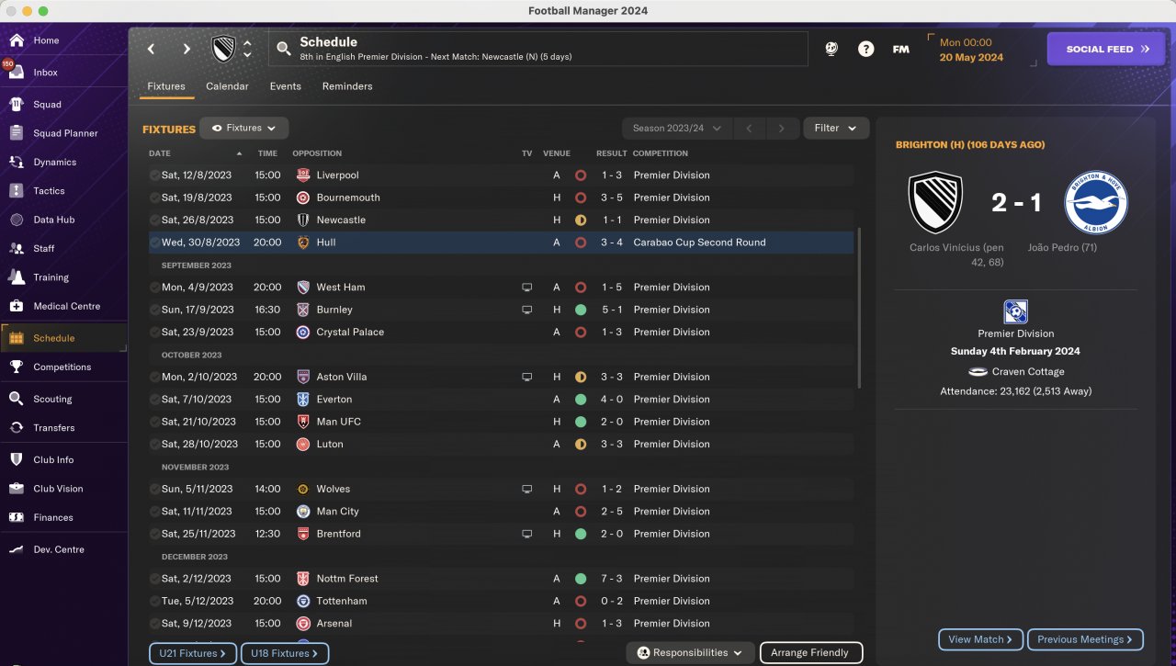Toggle the reminder circle for Burnley fixture
The width and height of the screenshot is (1176, 666).
pos(154,310)
